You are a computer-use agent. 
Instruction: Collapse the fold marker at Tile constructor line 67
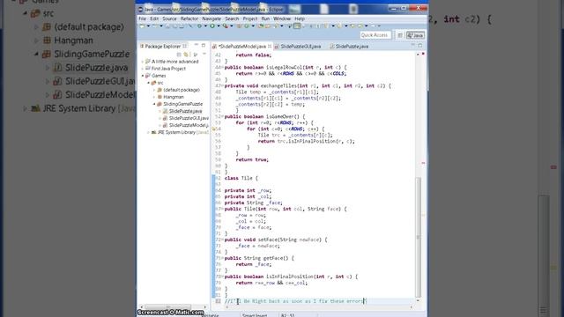point(222,209)
